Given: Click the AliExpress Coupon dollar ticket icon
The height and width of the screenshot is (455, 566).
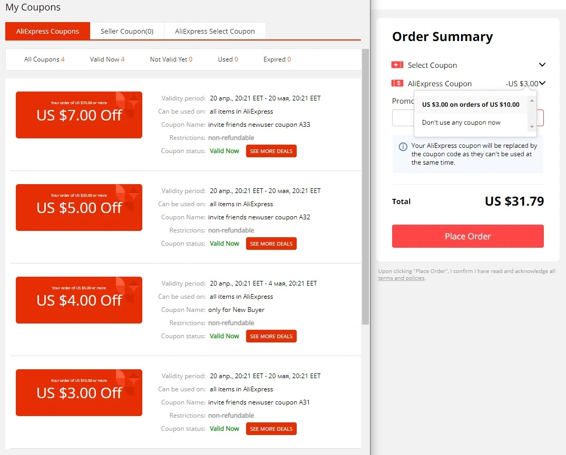Looking at the screenshot, I should point(397,83).
